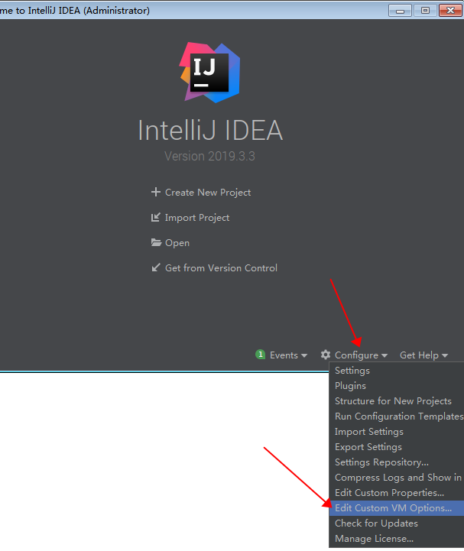Click the Get from Version Control link
The height and width of the screenshot is (551, 464).
point(221,268)
